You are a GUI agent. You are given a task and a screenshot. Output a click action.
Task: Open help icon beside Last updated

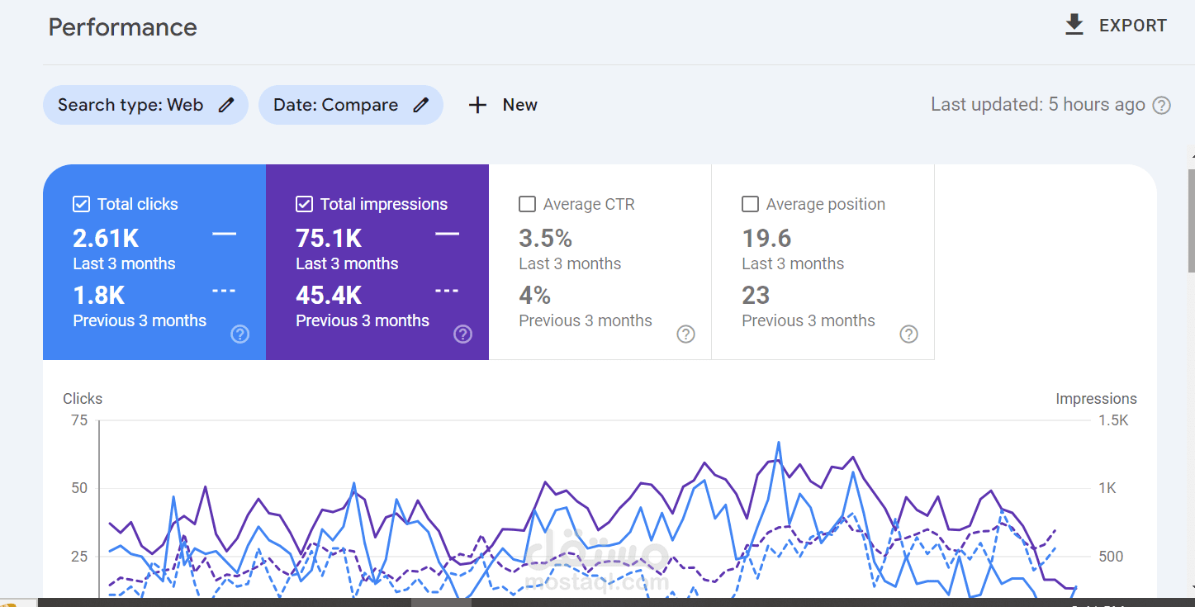1161,105
